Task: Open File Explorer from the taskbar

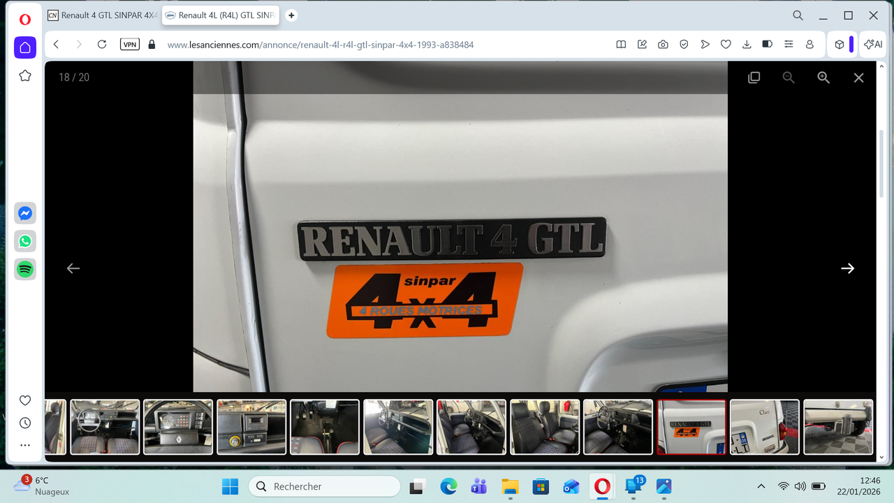Action: (510, 486)
